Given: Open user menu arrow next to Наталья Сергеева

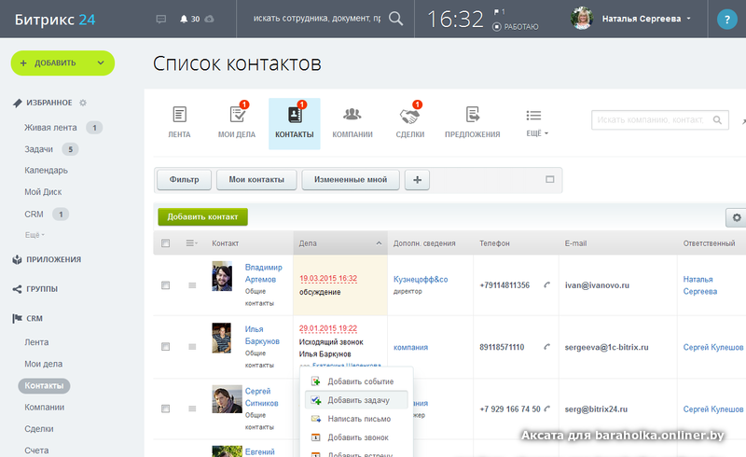Looking at the screenshot, I should pos(688,19).
